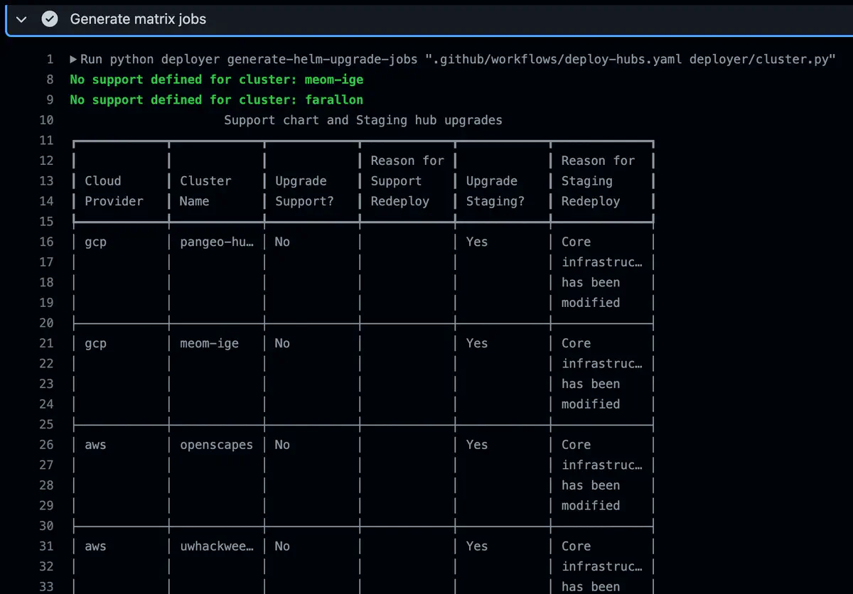
Task: Collapse the Generate matrix jobs step
Action: click(x=21, y=19)
